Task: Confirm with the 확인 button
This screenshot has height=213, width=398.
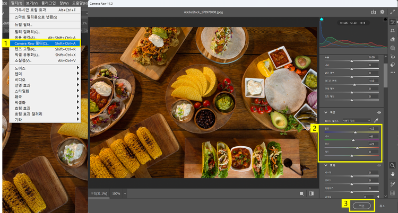Action: click(361, 206)
